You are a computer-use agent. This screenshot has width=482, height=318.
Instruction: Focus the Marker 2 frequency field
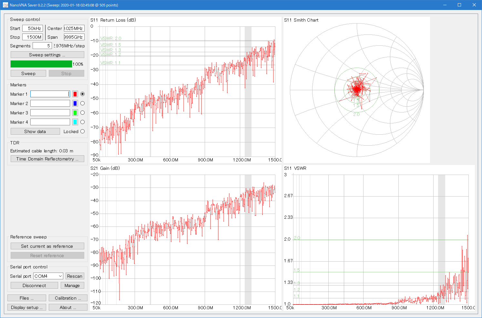coord(50,103)
